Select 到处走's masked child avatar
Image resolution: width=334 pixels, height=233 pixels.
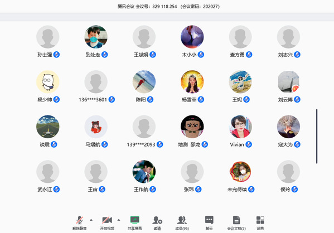(x=96, y=37)
